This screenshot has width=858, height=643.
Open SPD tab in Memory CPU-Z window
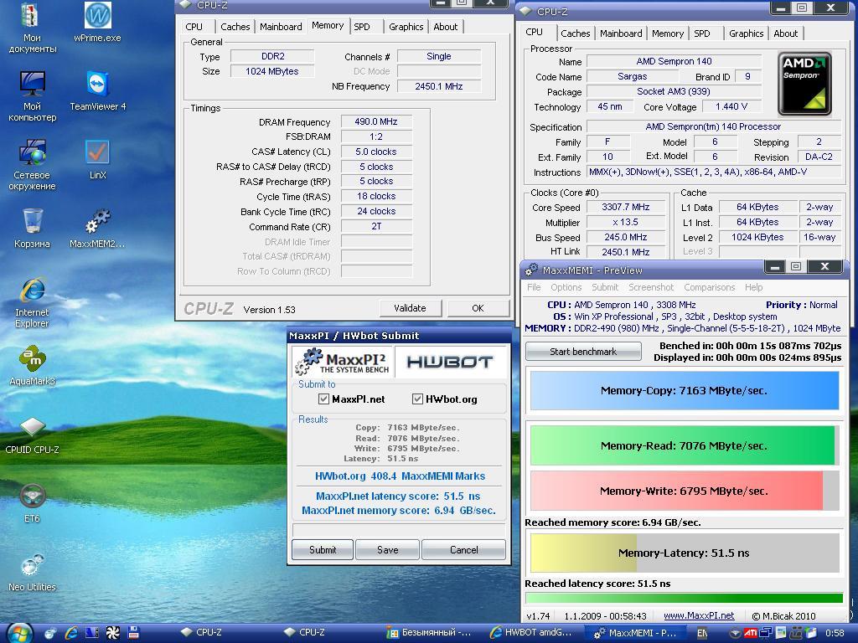[x=362, y=27]
